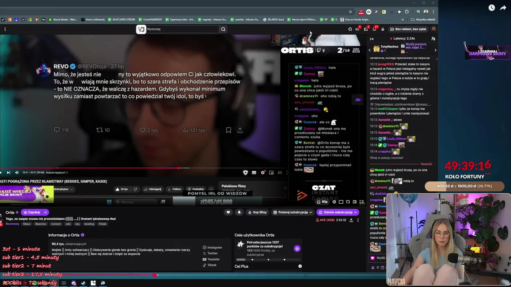Screen dimensions: 511x287
Task: Select the leveling tag
Action: point(89,224)
